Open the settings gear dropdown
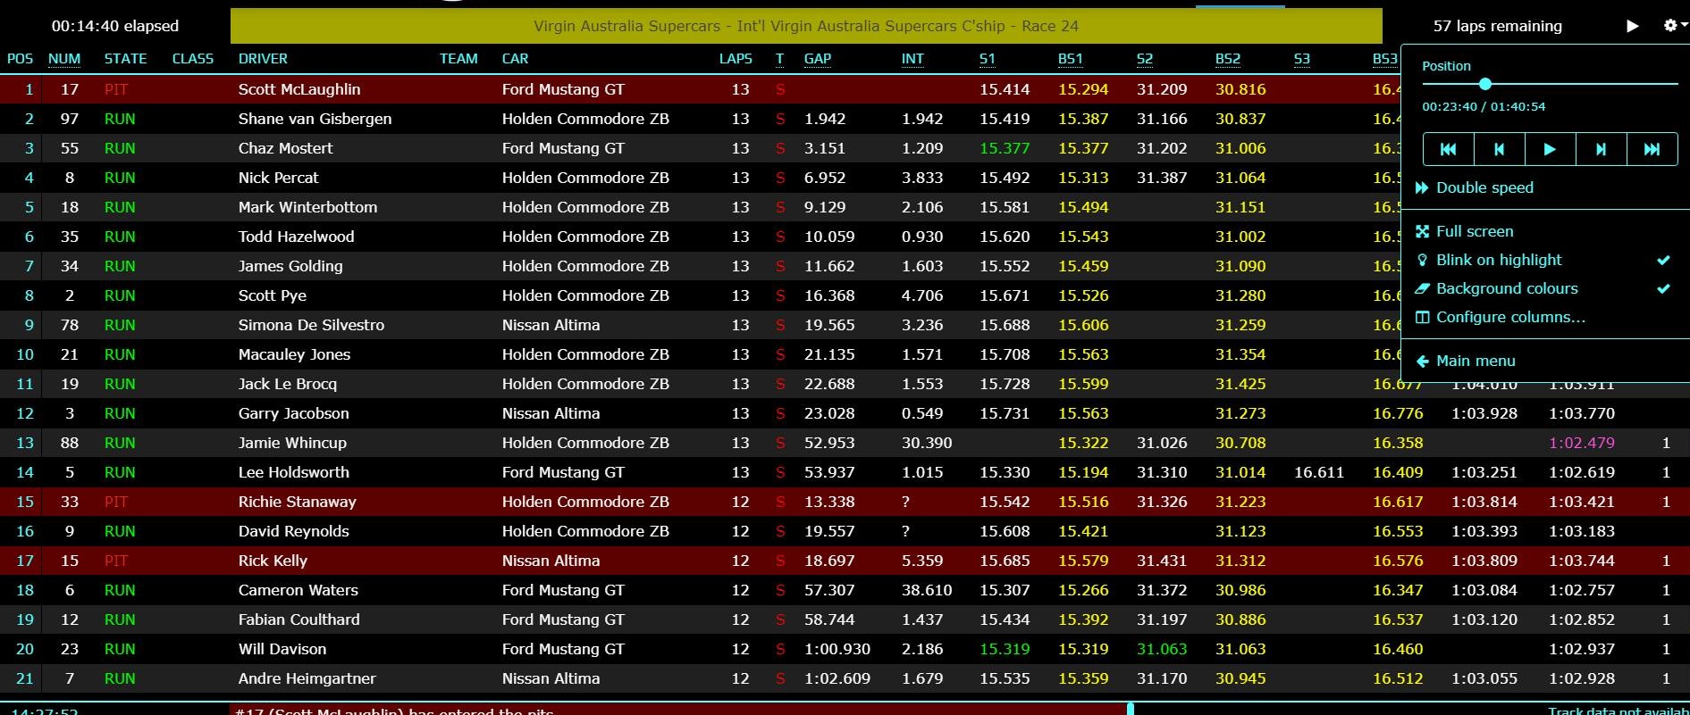This screenshot has width=1690, height=715. point(1675,26)
